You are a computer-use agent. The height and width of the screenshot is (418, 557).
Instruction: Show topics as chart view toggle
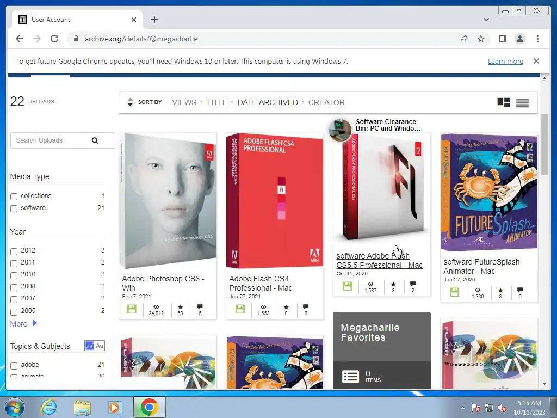click(x=90, y=346)
